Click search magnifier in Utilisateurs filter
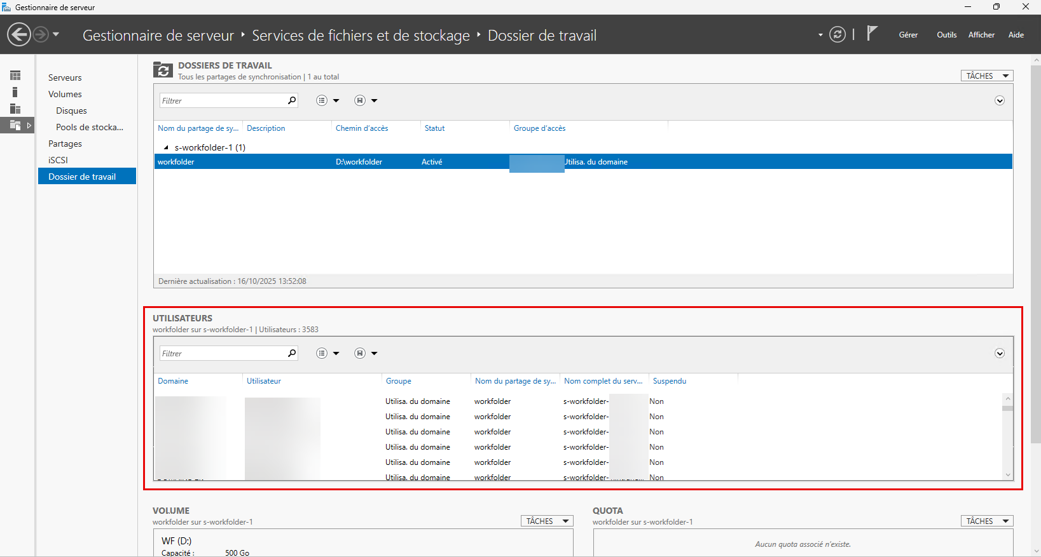 292,353
